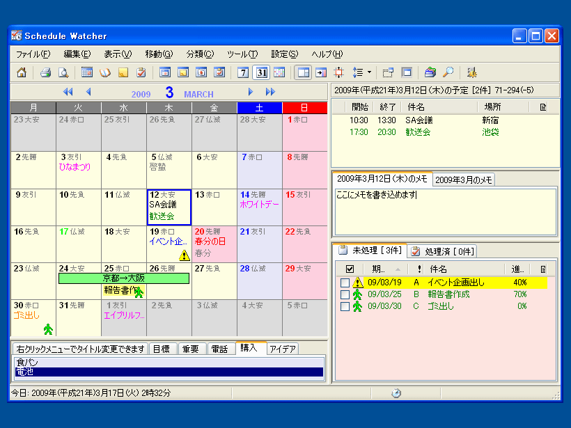Viewport: 571px width, 428px height.
Task: Click the 報告書作成 task's 70% progress
Action: tap(520, 294)
